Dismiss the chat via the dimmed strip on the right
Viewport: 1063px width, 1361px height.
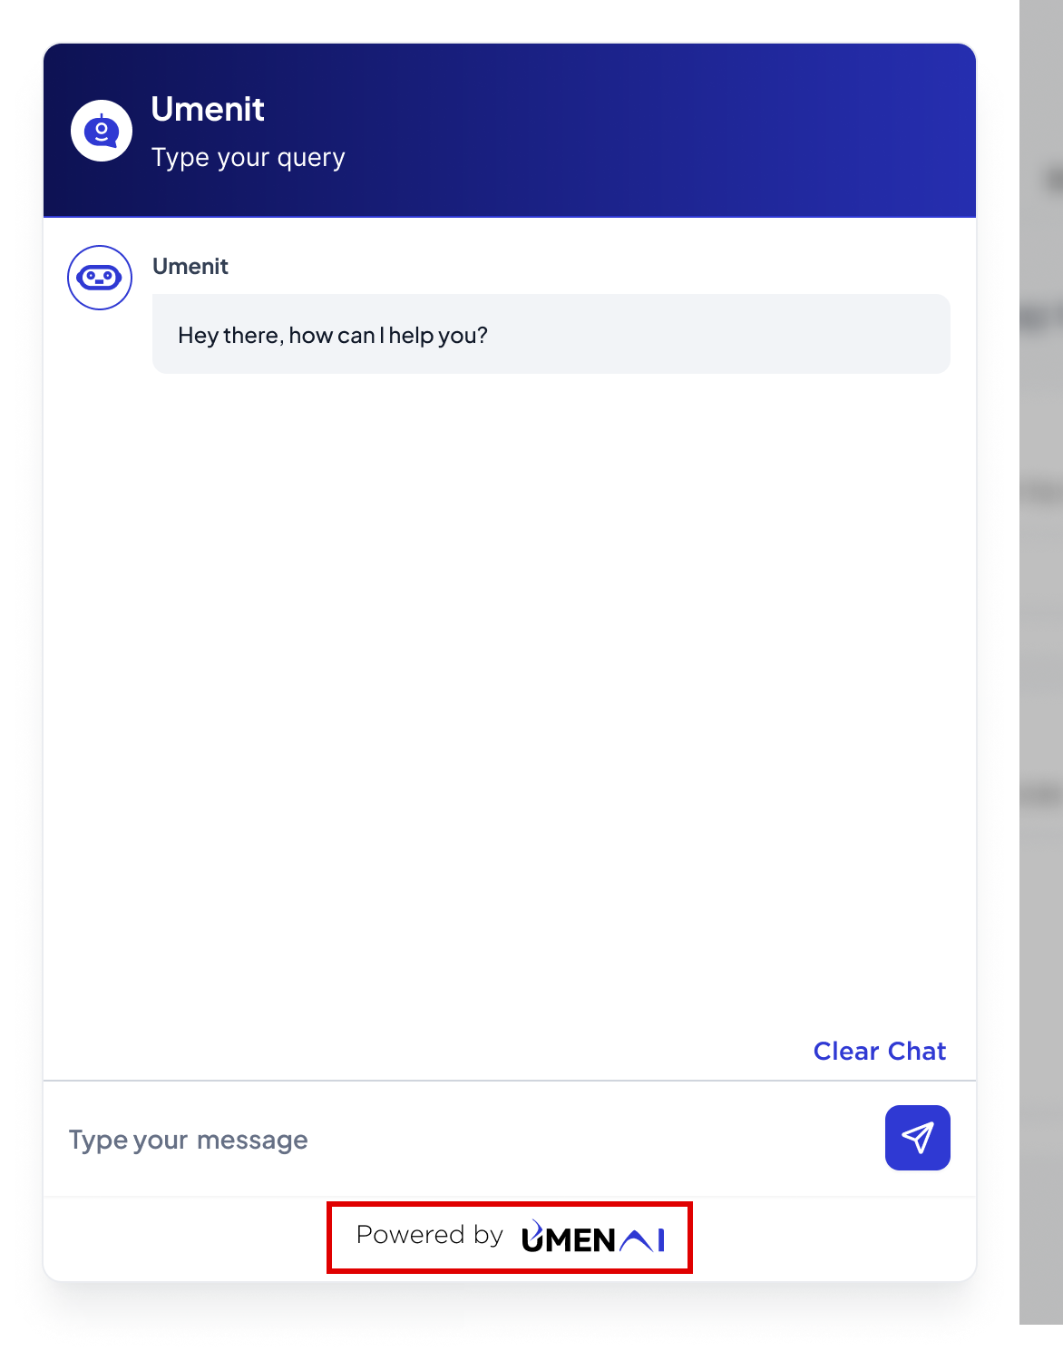pos(1041,662)
